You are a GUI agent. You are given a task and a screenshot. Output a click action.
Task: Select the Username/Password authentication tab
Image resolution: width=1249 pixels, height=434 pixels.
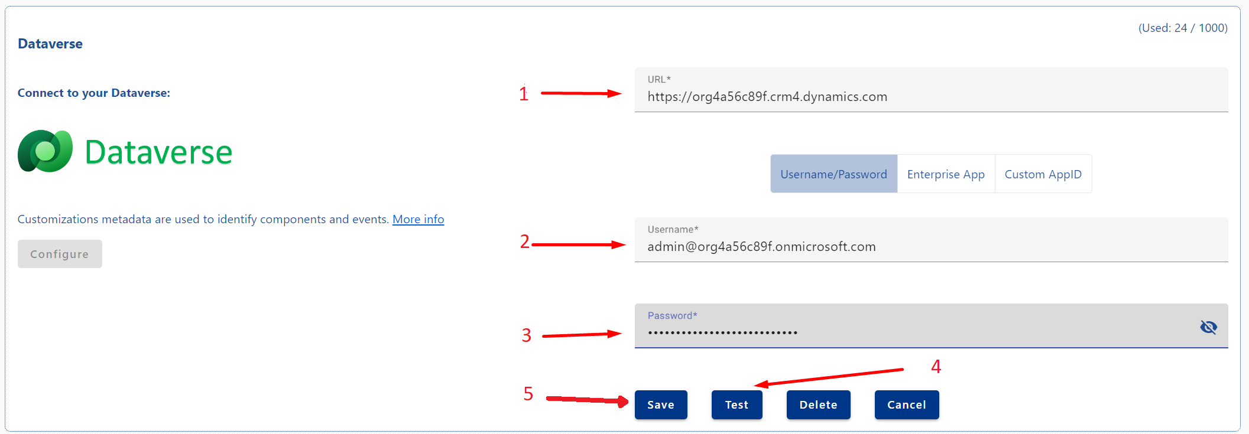[x=833, y=174]
